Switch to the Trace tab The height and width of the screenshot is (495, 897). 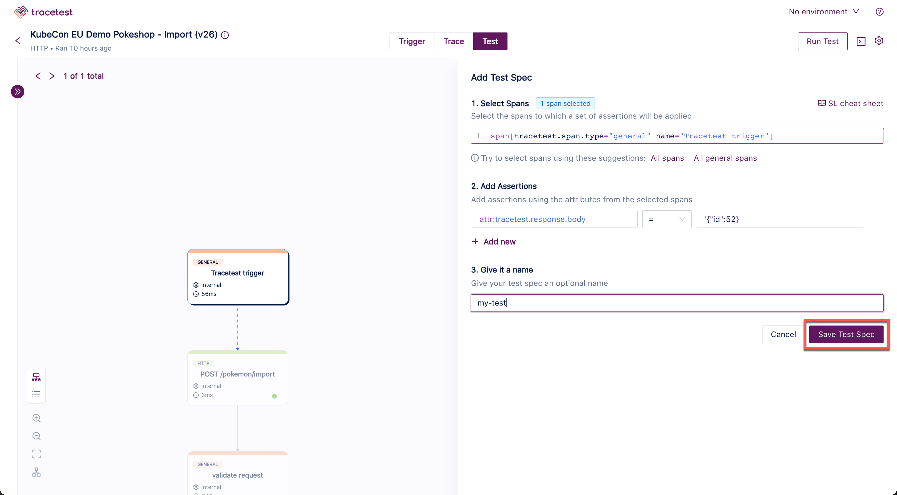[454, 42]
